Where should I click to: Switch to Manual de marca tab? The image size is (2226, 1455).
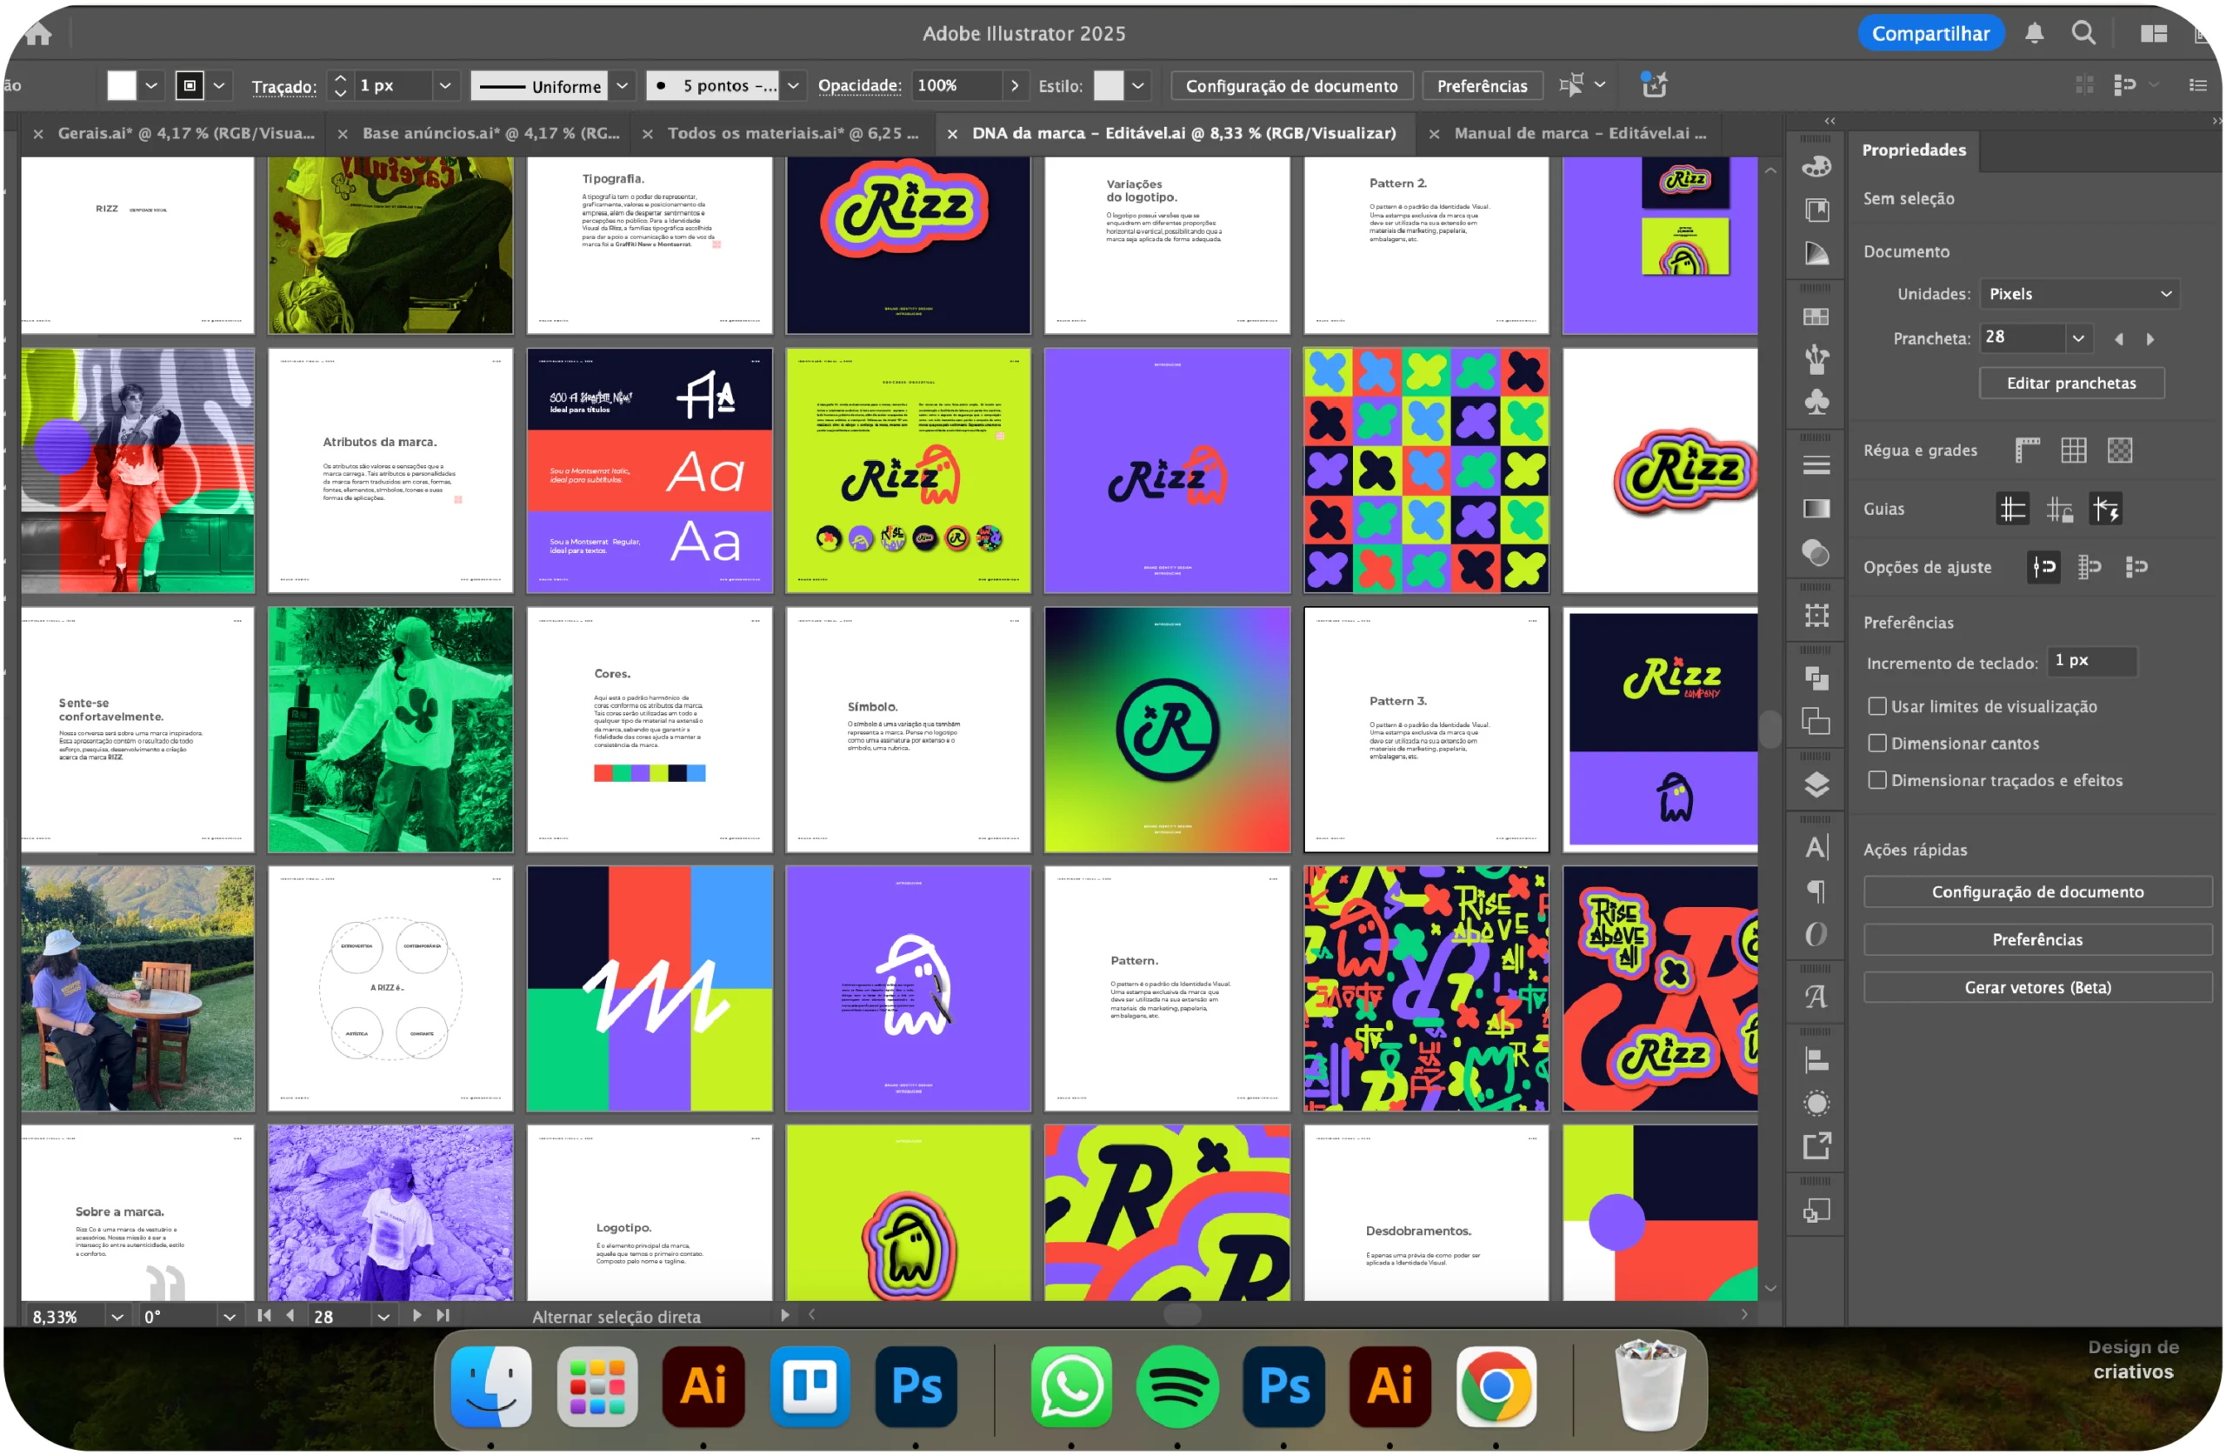tap(1581, 133)
